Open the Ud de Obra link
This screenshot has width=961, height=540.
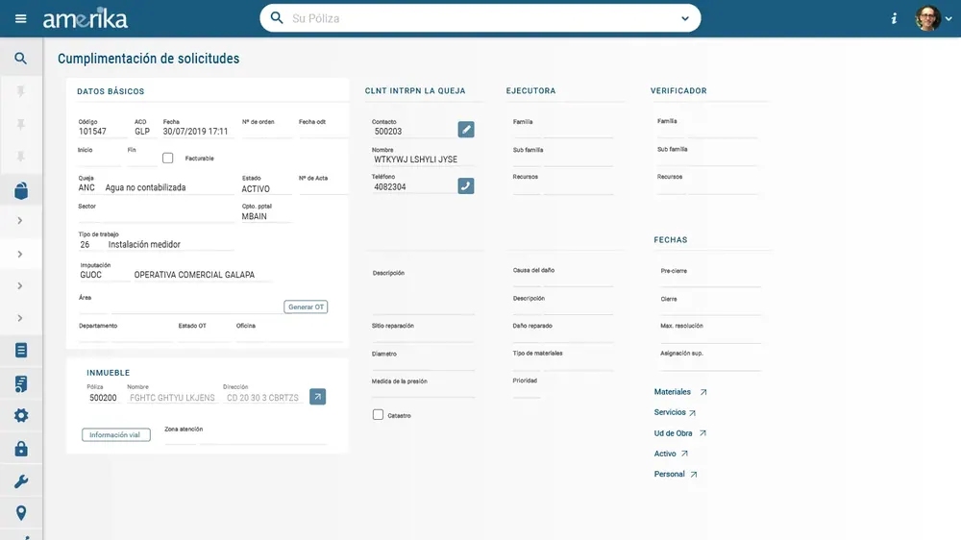click(x=680, y=433)
